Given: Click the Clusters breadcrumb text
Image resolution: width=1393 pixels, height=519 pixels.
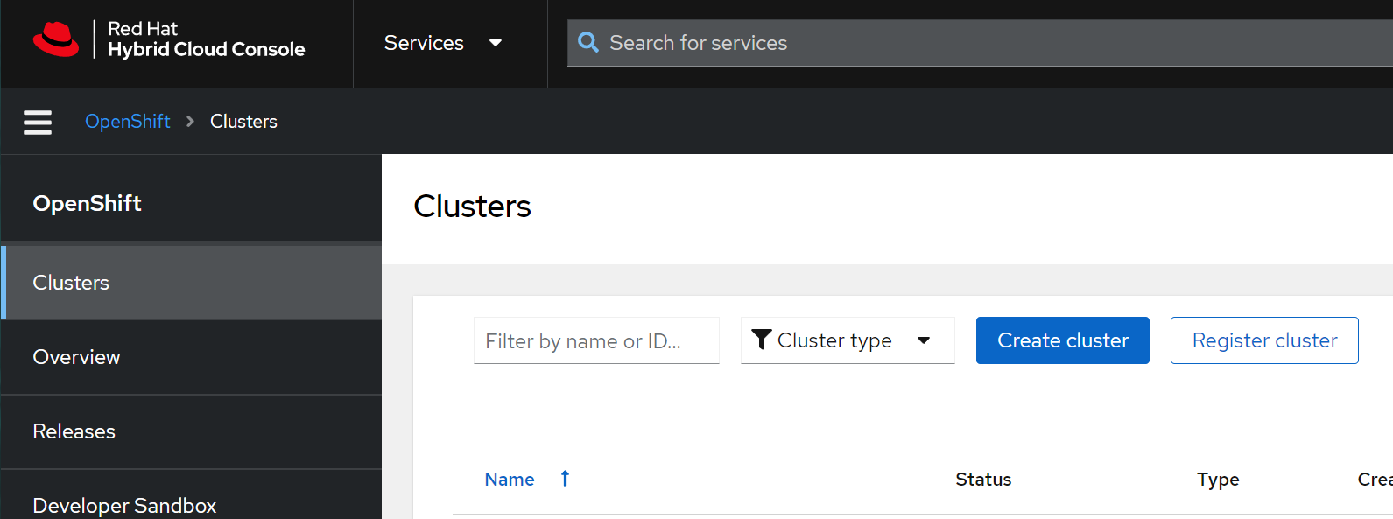Looking at the screenshot, I should click(x=243, y=122).
